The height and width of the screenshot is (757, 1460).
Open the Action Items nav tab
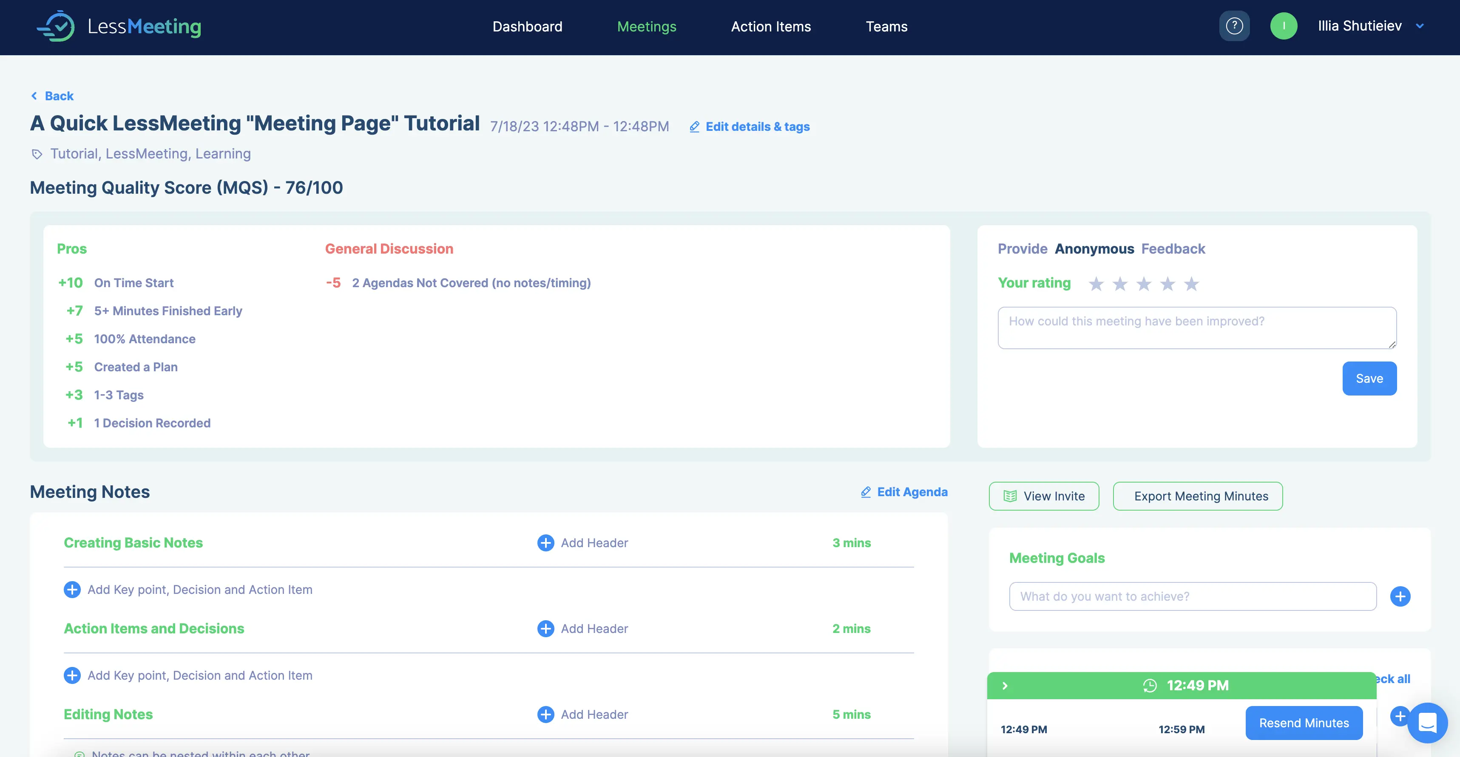click(770, 27)
